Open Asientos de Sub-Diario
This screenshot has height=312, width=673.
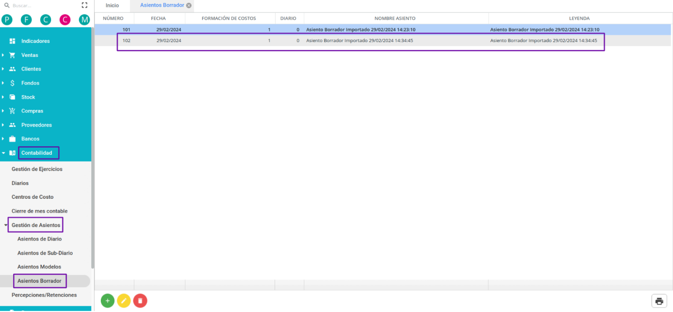45,253
